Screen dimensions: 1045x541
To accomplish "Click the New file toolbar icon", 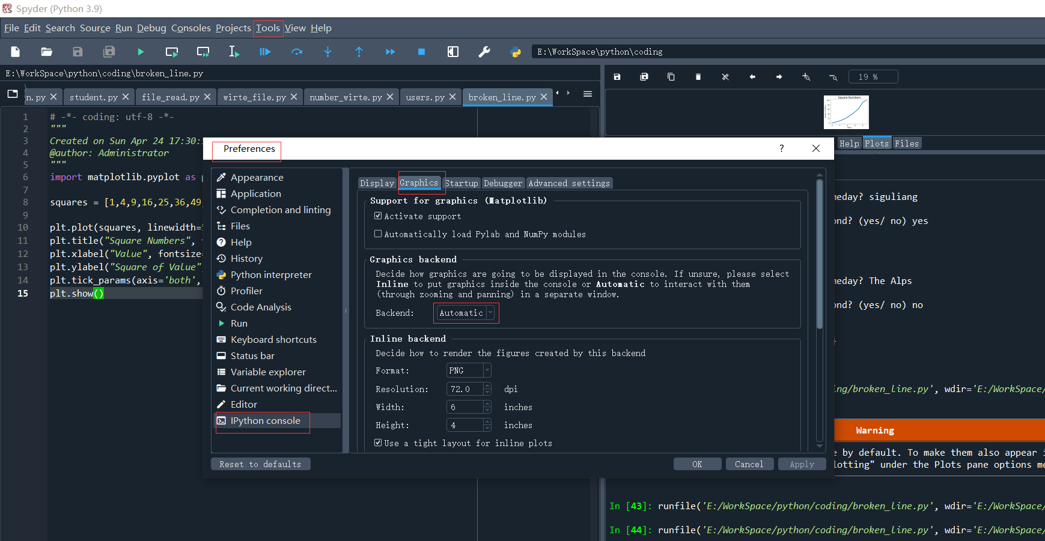I will click(16, 52).
